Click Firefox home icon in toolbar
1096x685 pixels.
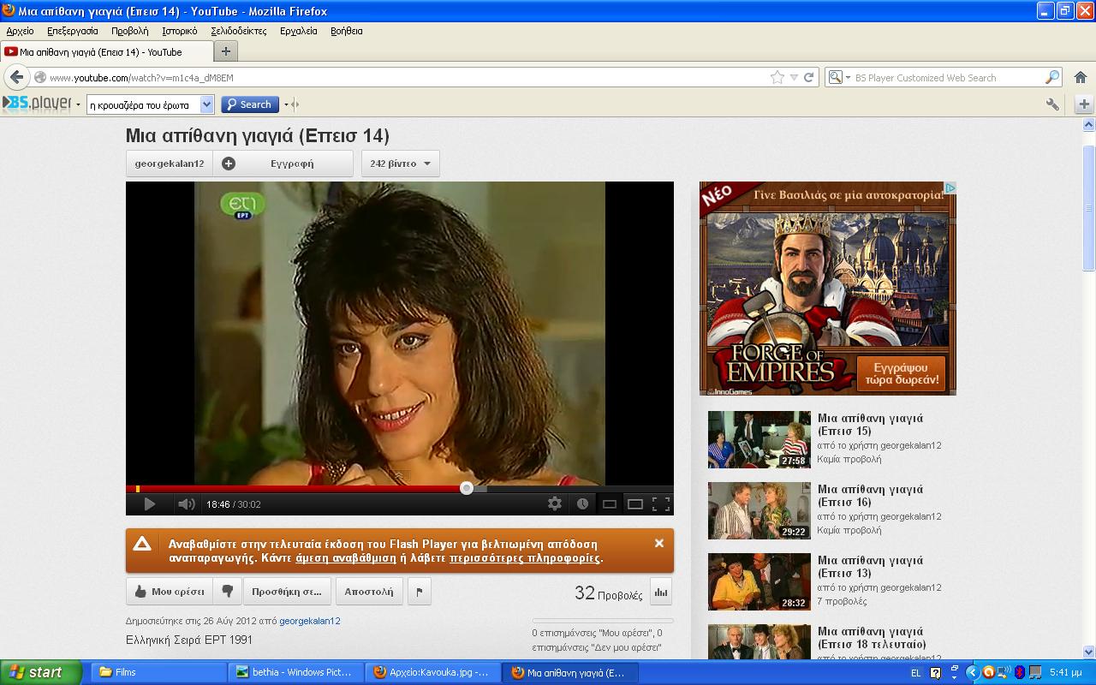1080,77
